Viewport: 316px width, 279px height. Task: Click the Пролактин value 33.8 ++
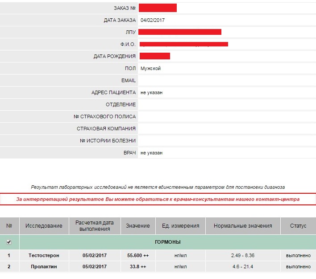click(x=138, y=267)
